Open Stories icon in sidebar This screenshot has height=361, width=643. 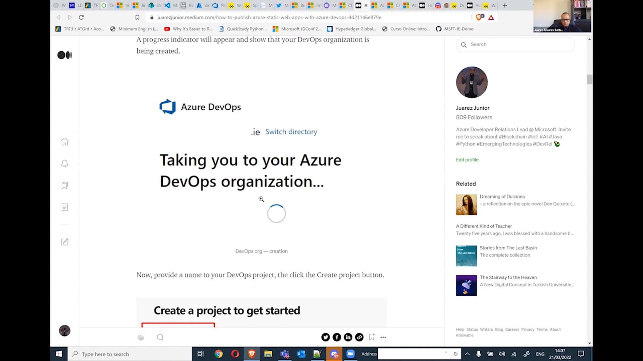pos(65,207)
